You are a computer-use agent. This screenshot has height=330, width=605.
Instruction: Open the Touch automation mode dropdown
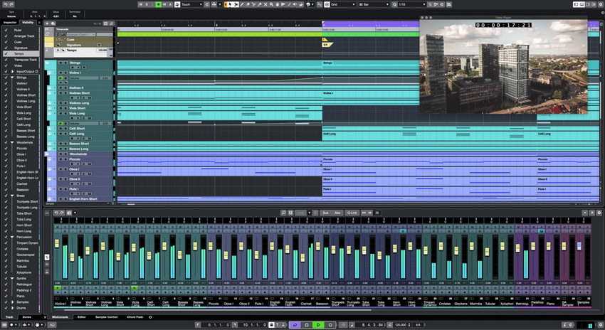tap(192, 4)
